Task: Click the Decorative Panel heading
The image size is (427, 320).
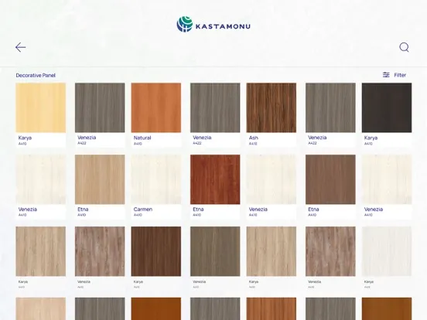Action: coord(36,76)
